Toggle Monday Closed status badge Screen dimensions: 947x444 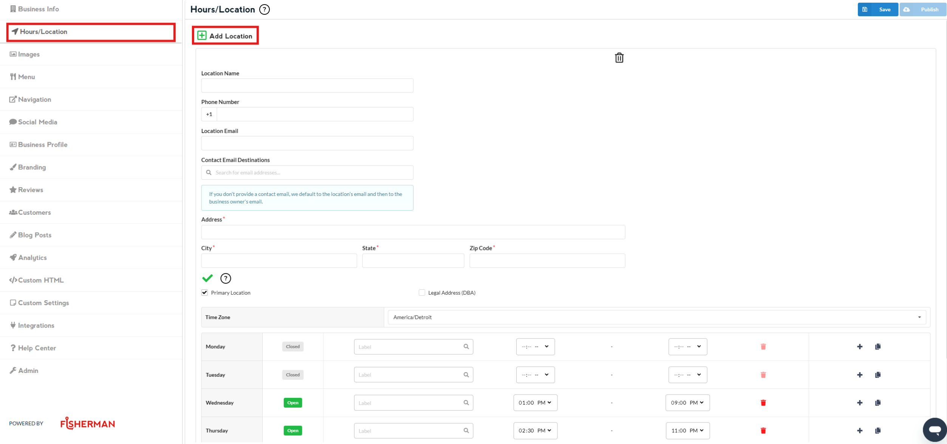coord(292,347)
